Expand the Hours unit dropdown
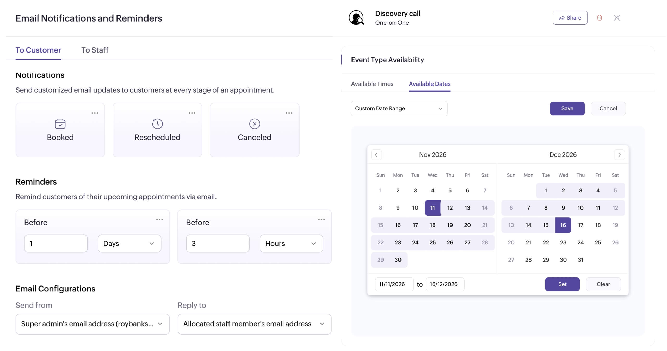This screenshot has width=667, height=351. 291,243
